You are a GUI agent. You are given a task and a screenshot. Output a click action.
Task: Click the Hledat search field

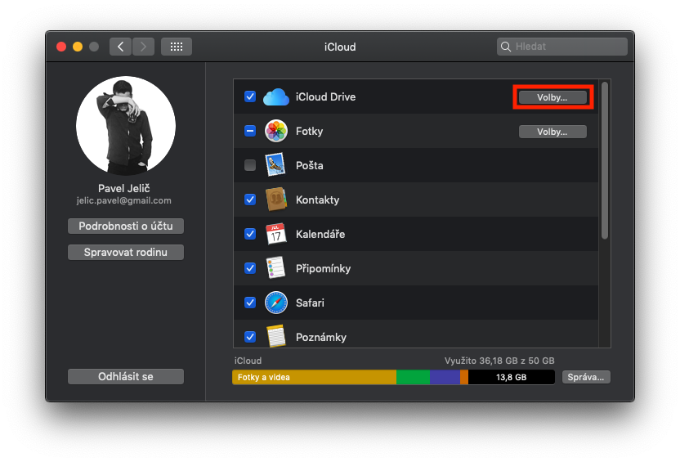(x=562, y=47)
